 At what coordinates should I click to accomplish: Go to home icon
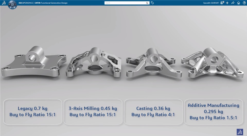[239, 3]
